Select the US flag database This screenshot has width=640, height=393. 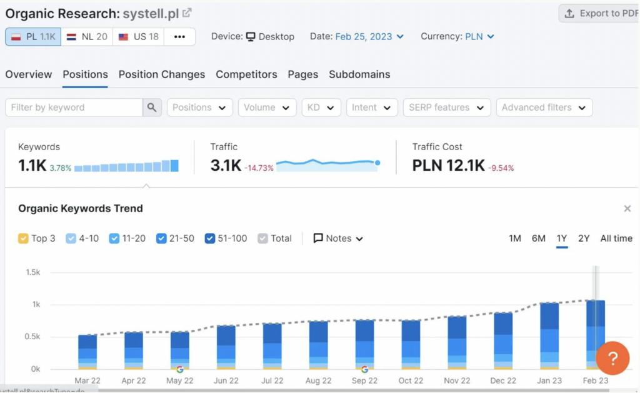[x=138, y=37]
